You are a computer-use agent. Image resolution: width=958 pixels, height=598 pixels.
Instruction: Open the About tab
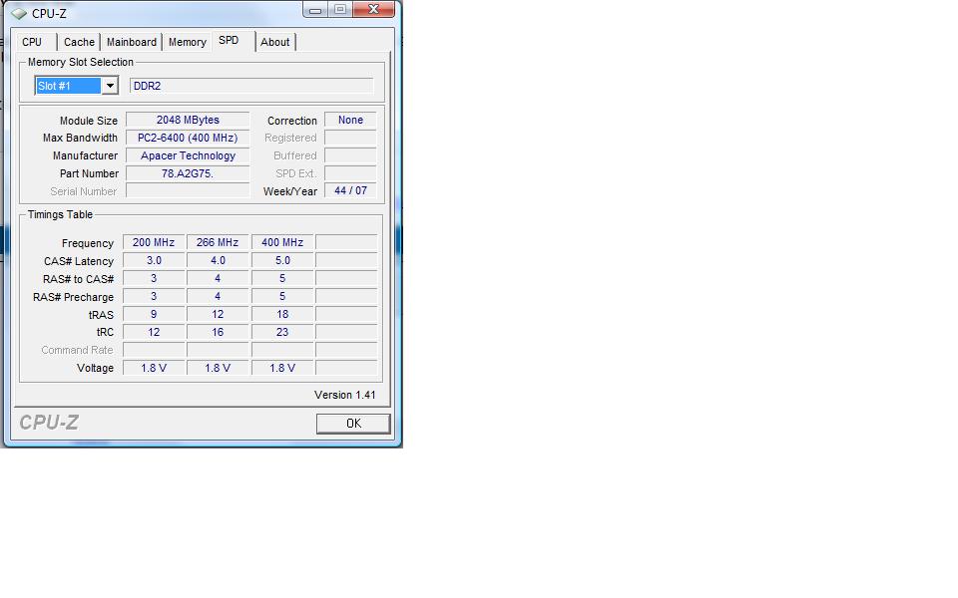(x=275, y=42)
